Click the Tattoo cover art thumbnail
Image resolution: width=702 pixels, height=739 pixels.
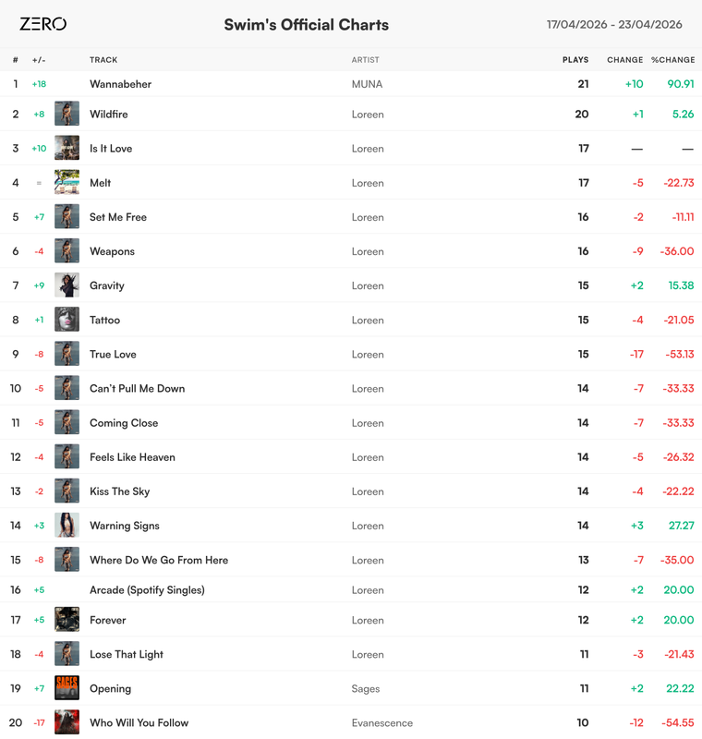(x=67, y=320)
